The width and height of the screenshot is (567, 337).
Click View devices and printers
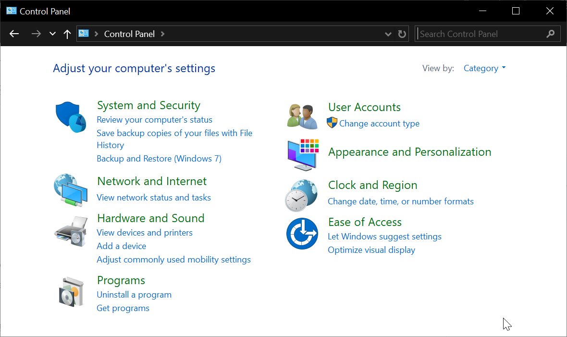[145, 232]
